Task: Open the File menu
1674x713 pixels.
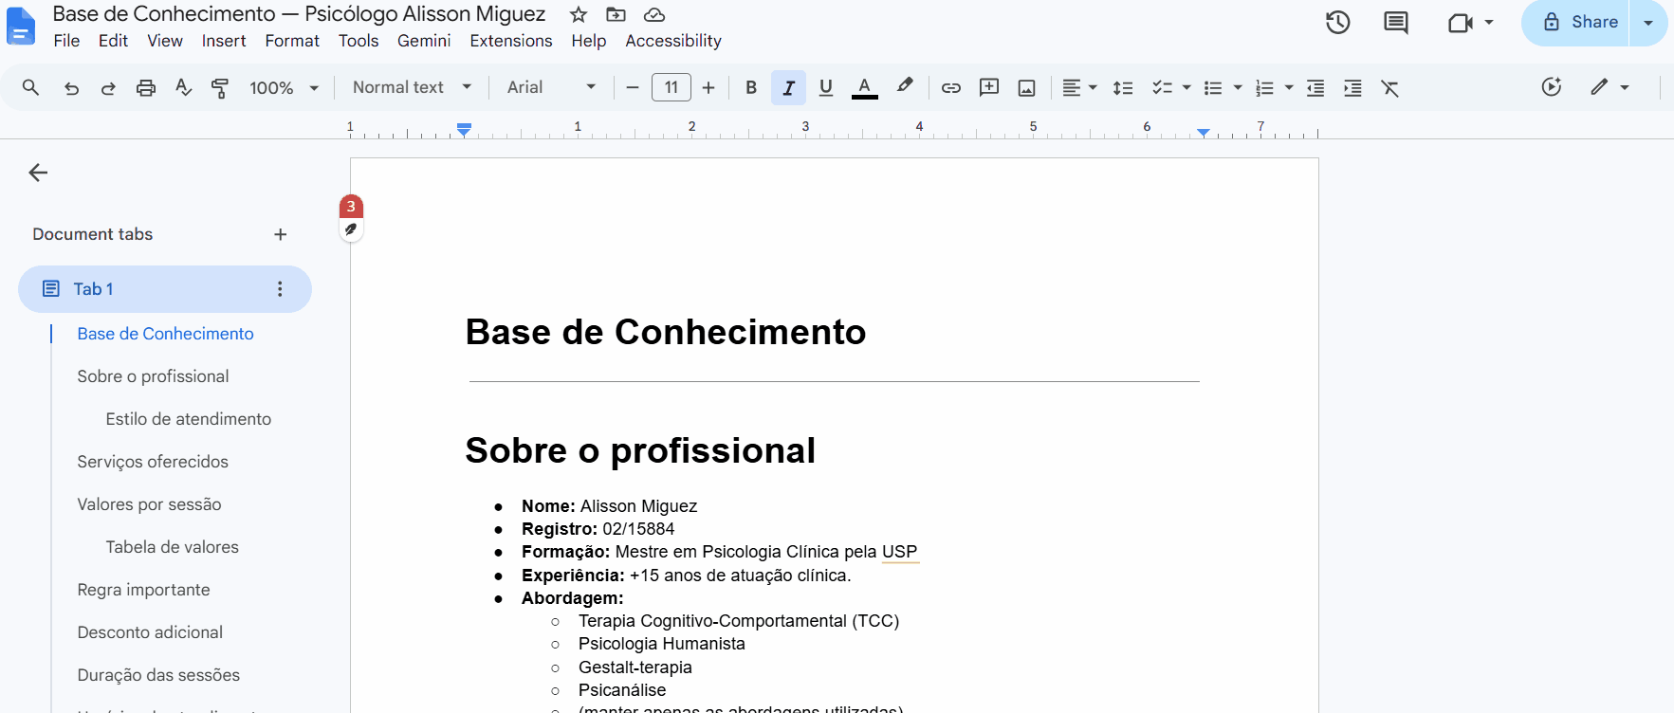Action: coord(66,41)
